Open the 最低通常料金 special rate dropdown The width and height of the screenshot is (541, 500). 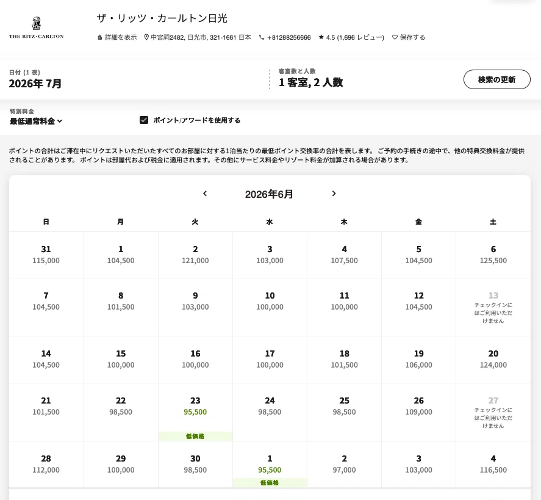(36, 121)
